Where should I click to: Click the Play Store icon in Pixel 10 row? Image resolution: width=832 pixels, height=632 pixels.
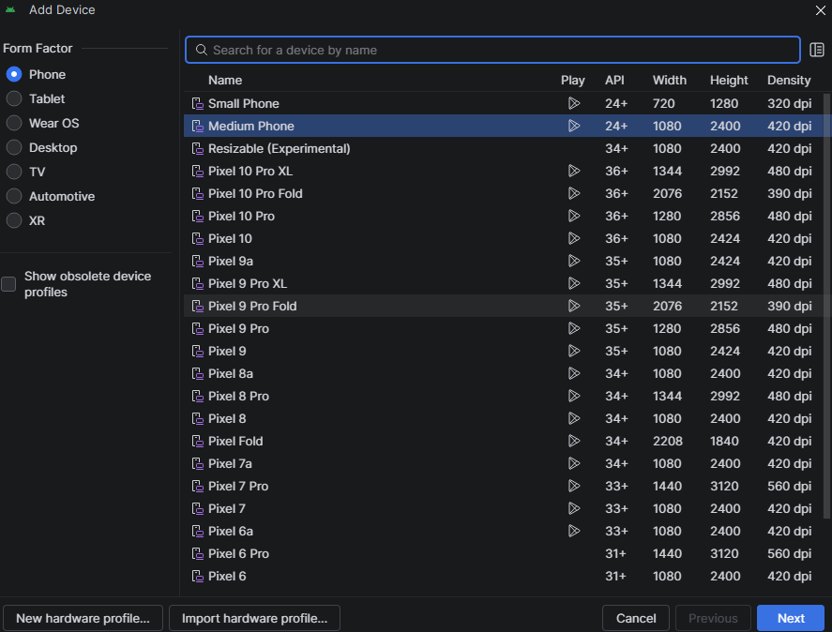pyautogui.click(x=574, y=238)
